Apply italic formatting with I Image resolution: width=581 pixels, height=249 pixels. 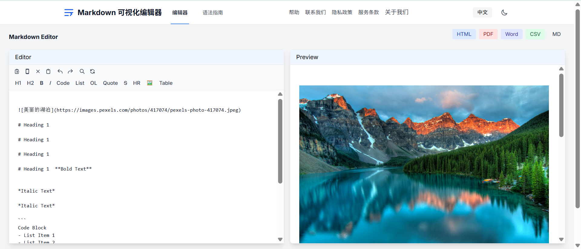coord(50,83)
